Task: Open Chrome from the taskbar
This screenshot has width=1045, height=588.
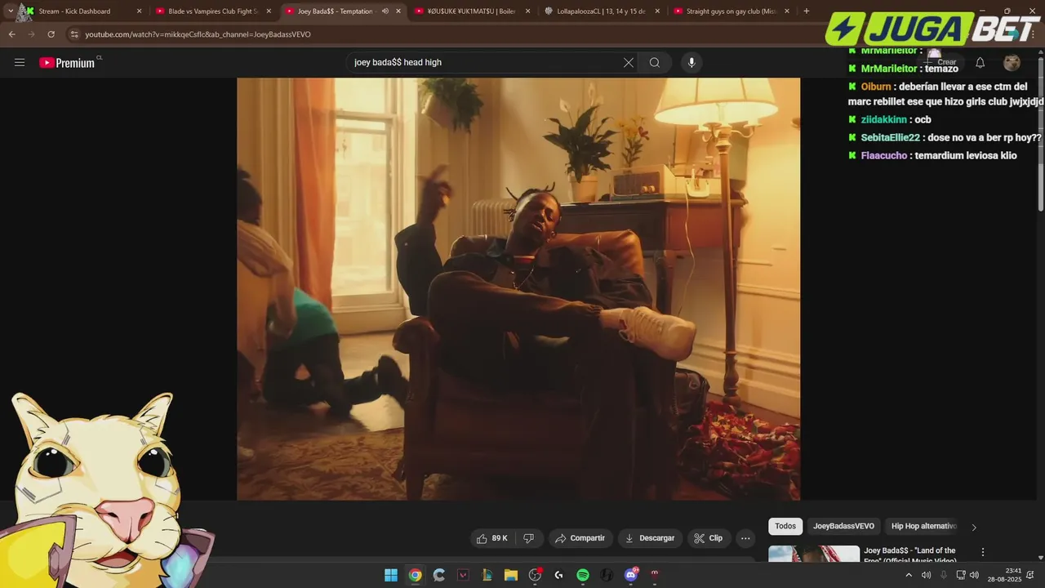Action: click(415, 575)
